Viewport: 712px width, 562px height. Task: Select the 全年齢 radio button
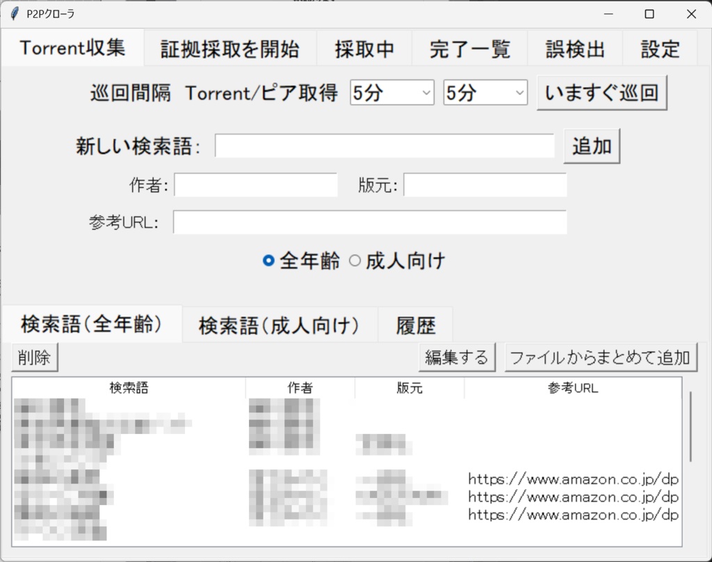268,260
